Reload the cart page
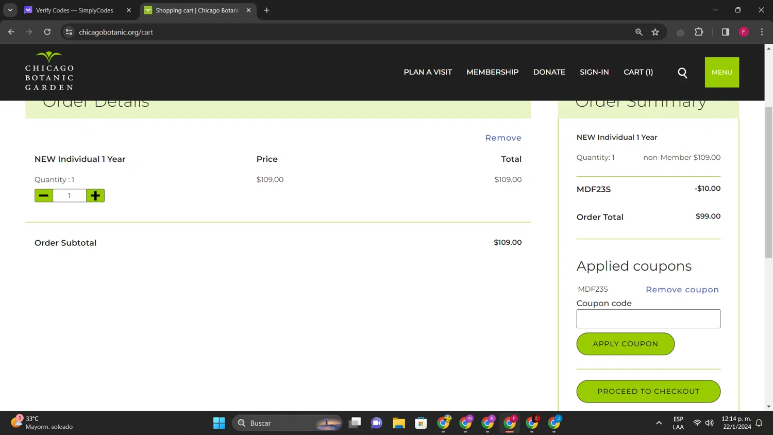This screenshot has height=435, width=773. [x=47, y=32]
